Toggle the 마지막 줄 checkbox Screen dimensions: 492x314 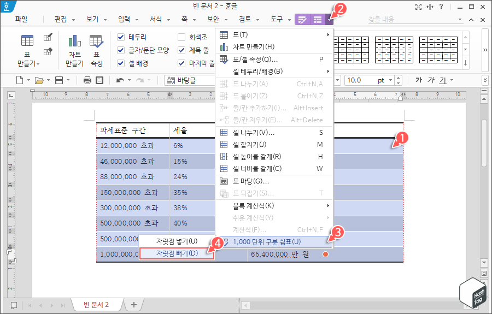pyautogui.click(x=181, y=63)
